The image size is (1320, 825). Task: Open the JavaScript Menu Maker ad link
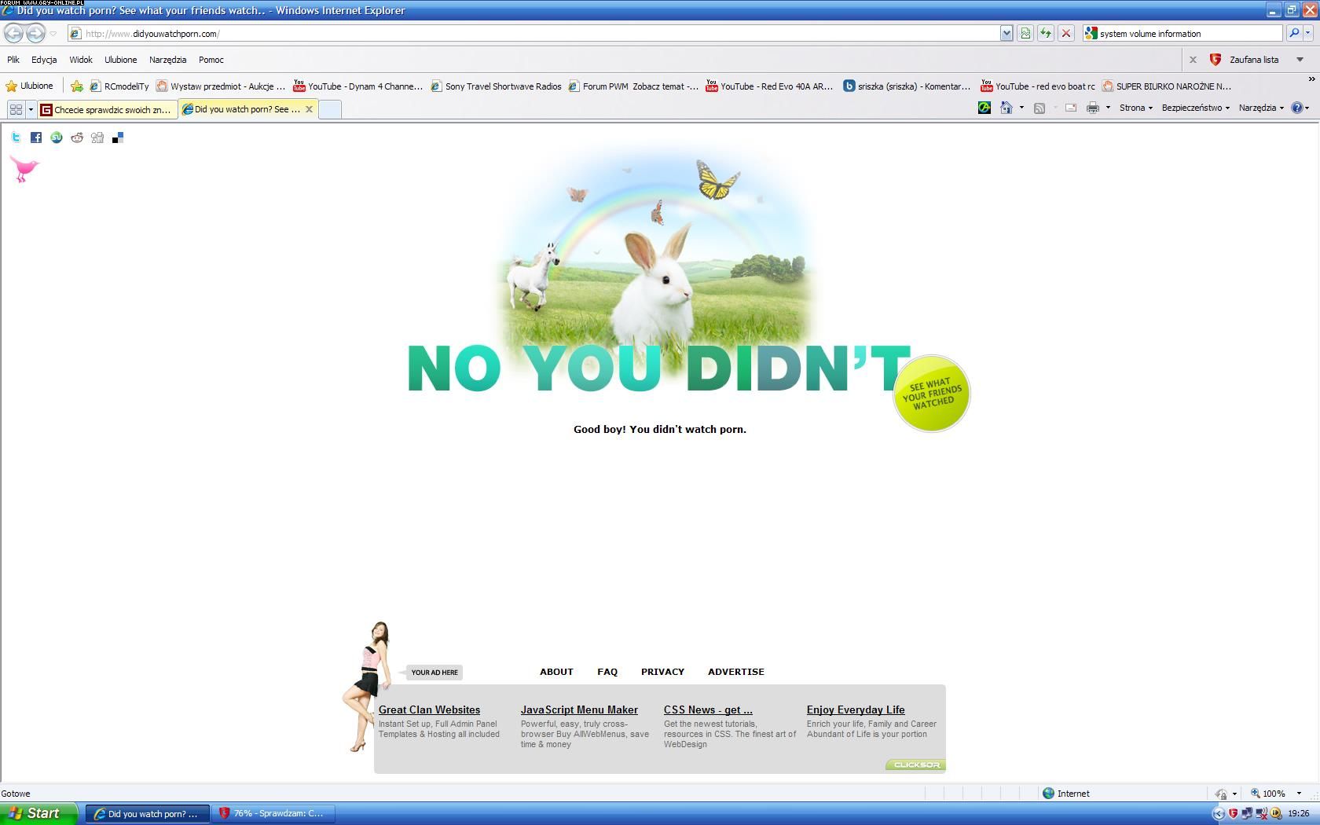point(579,709)
